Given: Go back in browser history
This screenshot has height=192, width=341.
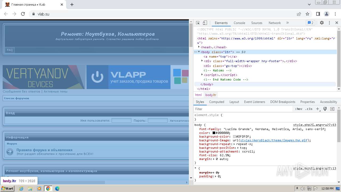Looking at the screenshot, I should 6,14.
